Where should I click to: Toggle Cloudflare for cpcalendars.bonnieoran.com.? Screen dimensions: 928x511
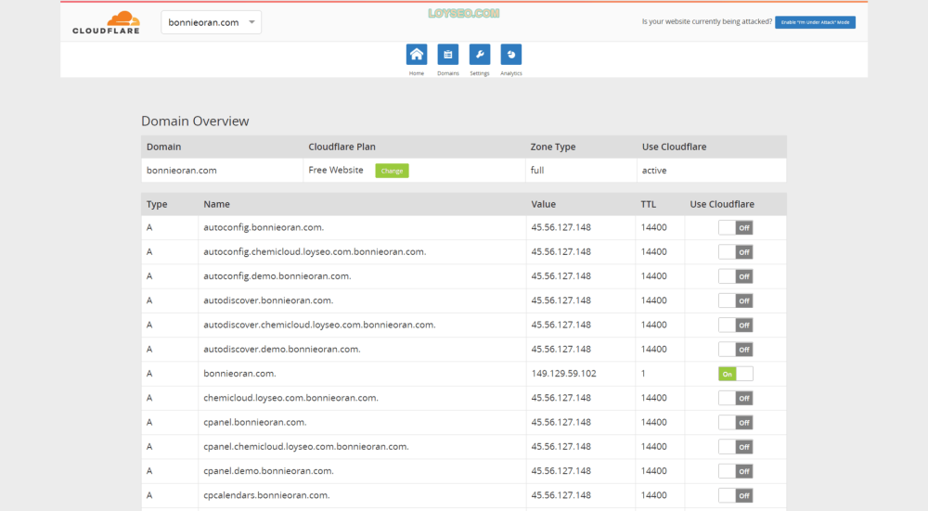736,495
